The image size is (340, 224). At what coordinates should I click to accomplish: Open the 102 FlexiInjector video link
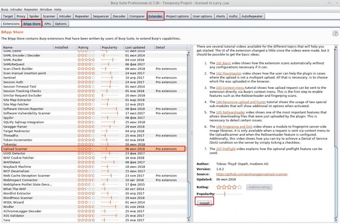click(228, 73)
